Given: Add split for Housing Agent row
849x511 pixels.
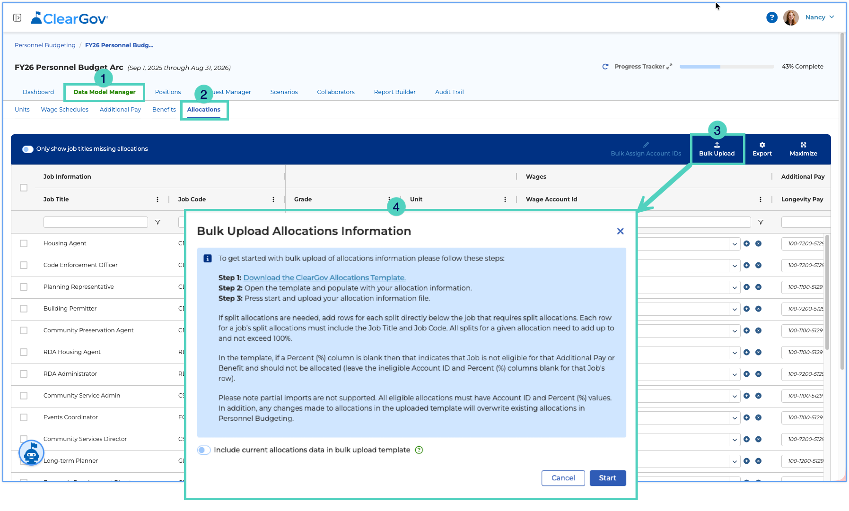Looking at the screenshot, I should tap(746, 243).
